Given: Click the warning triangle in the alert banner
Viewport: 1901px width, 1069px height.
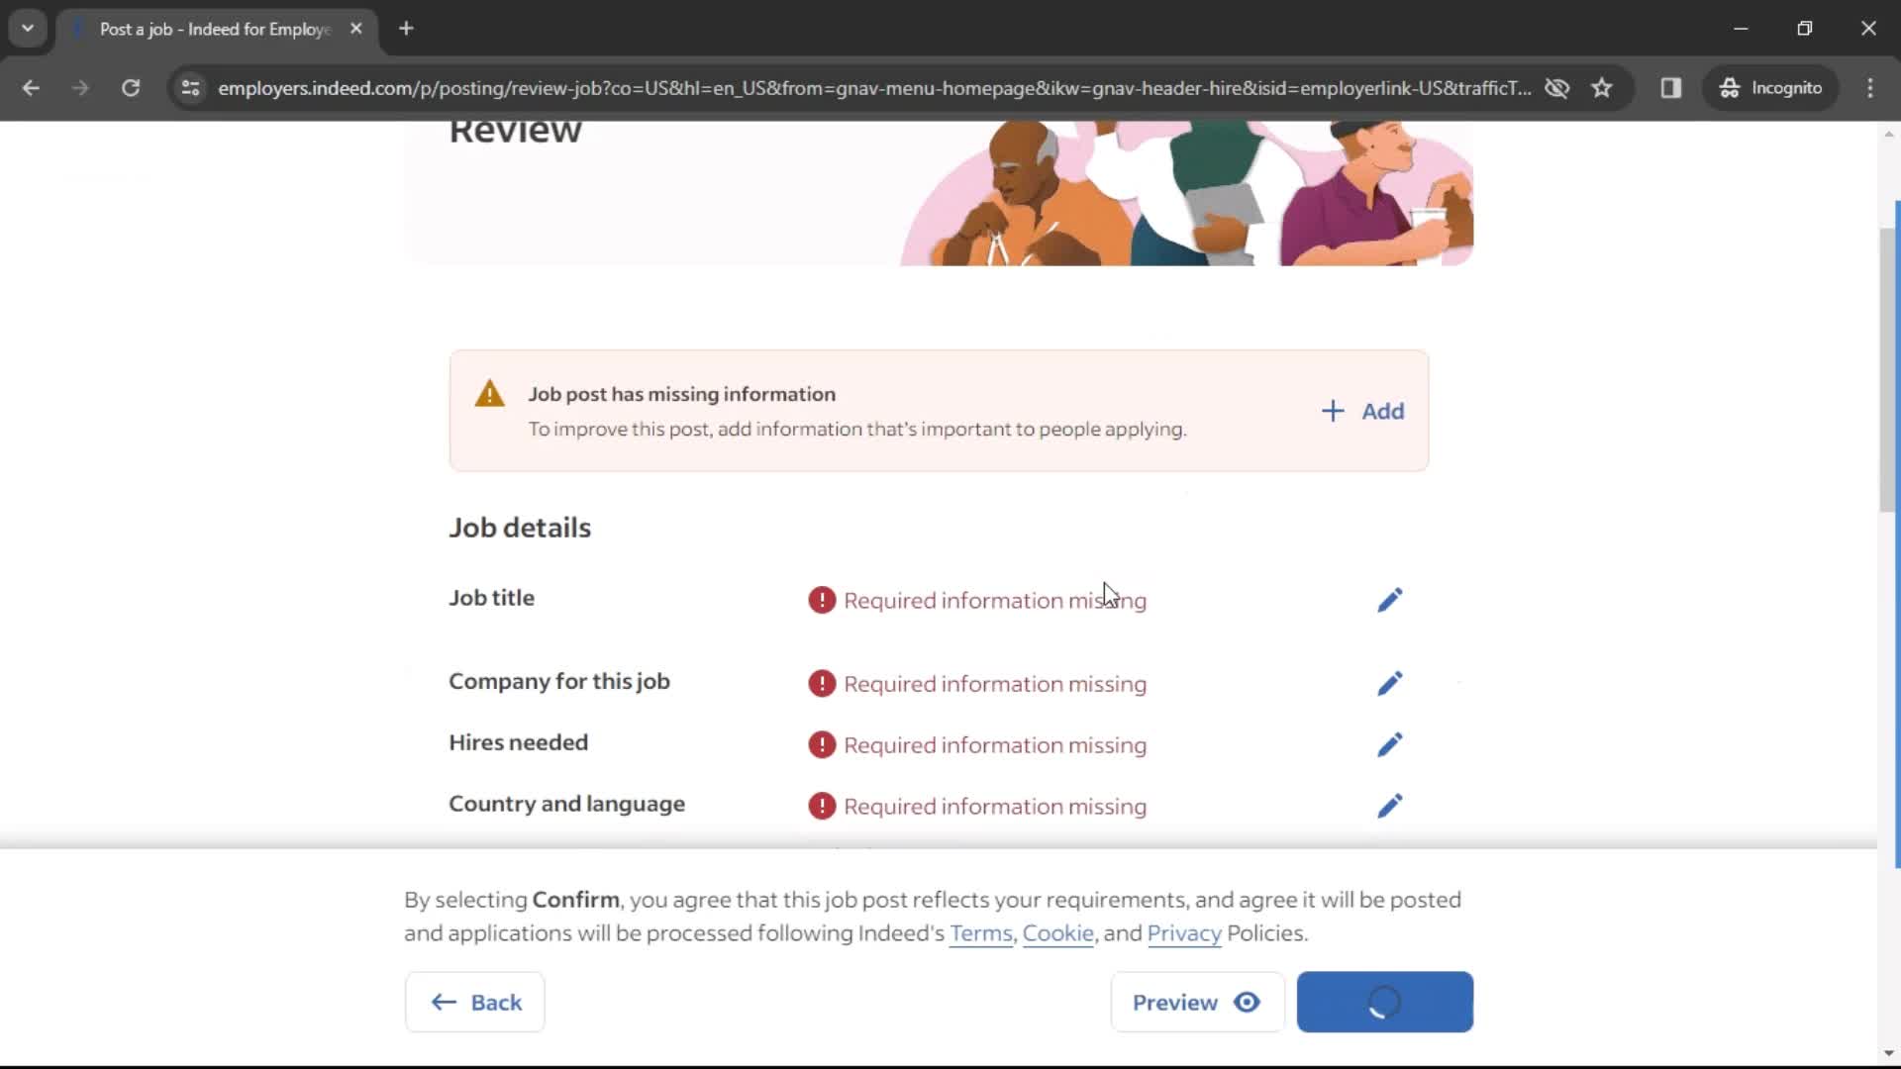Looking at the screenshot, I should click(491, 393).
